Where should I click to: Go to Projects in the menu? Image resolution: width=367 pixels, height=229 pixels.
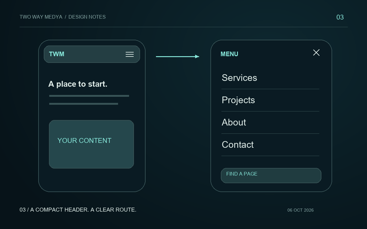pyautogui.click(x=238, y=100)
